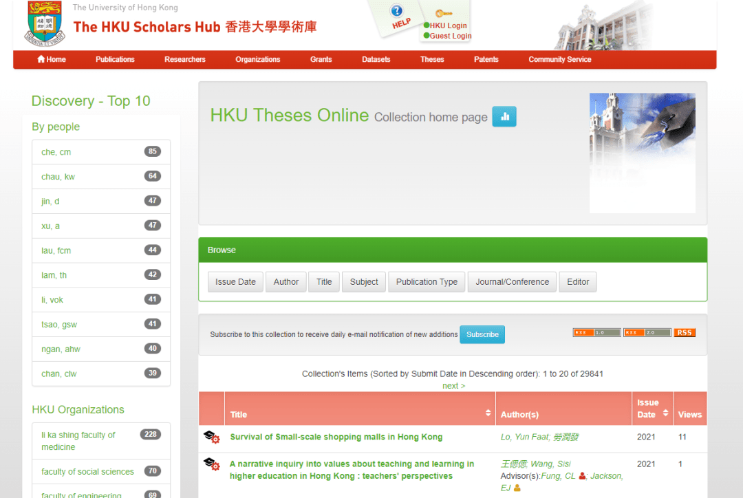Click the red person icon after Fung, CL

click(582, 476)
